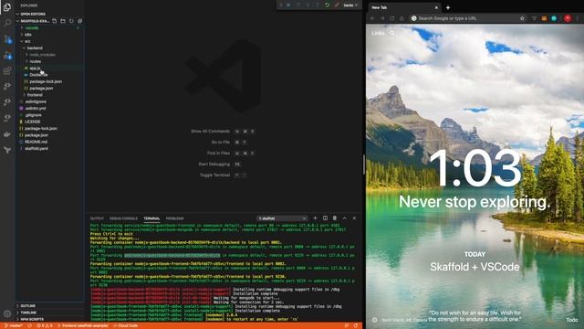Open debug session dropdown in debug toolbar

click(350, 5)
